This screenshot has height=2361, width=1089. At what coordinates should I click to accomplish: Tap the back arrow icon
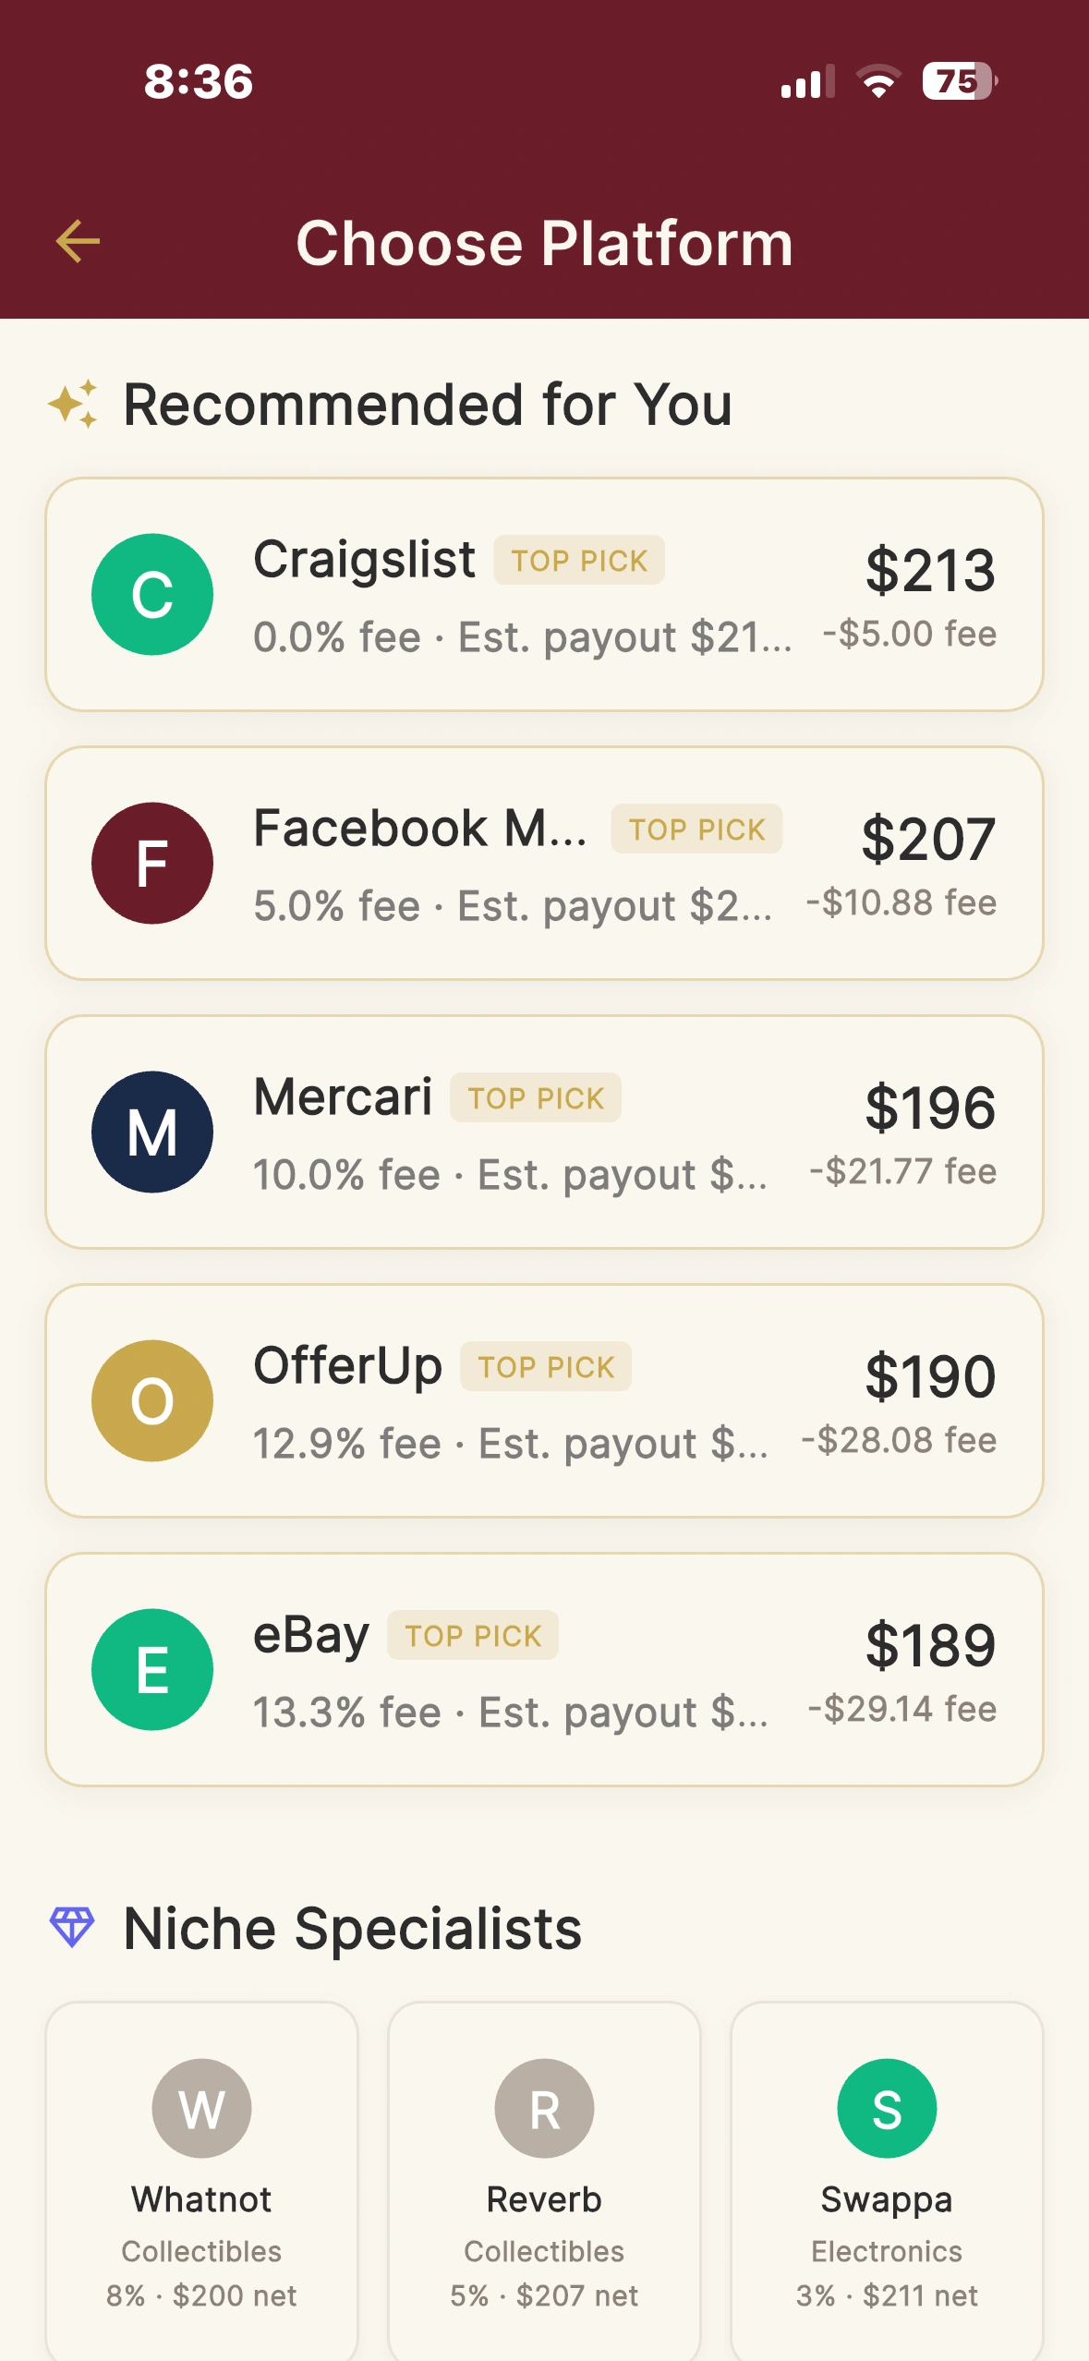pos(78,242)
